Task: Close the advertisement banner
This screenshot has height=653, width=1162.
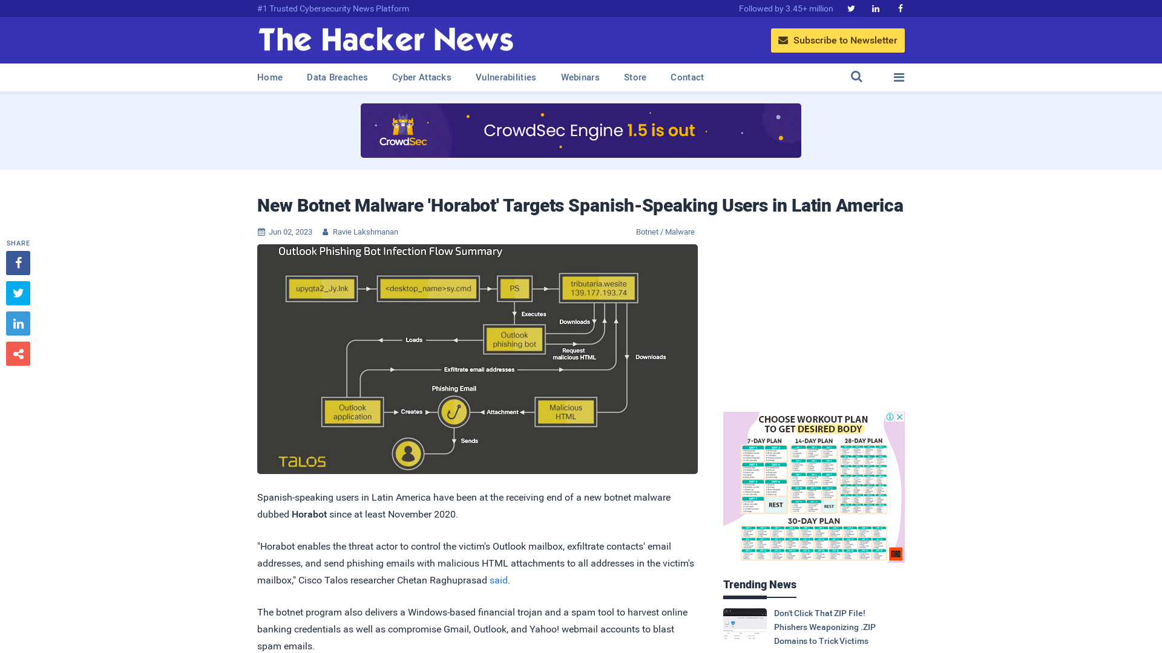Action: pos(899,416)
